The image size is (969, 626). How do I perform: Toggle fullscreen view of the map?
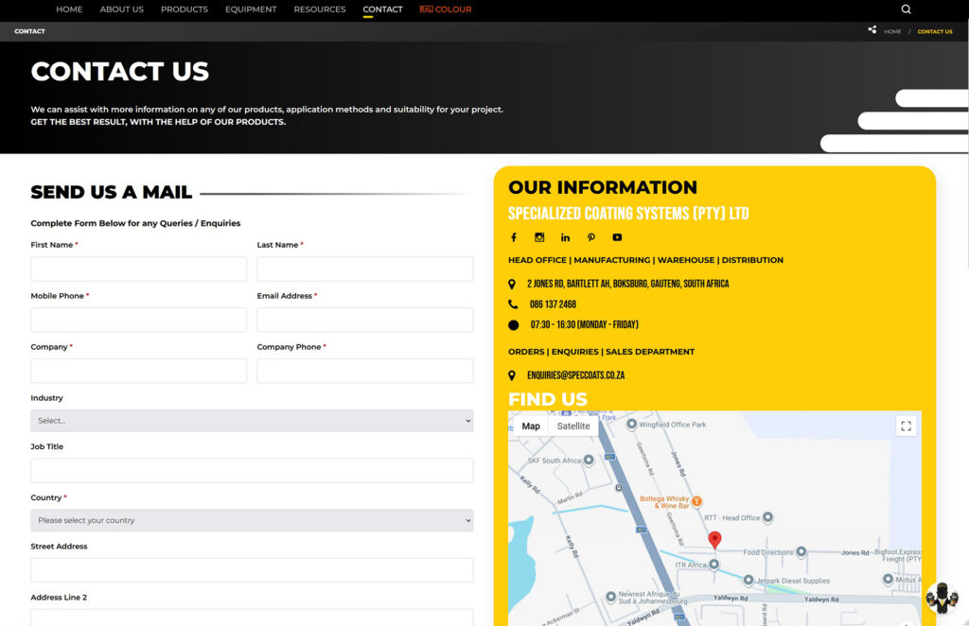[x=906, y=426]
